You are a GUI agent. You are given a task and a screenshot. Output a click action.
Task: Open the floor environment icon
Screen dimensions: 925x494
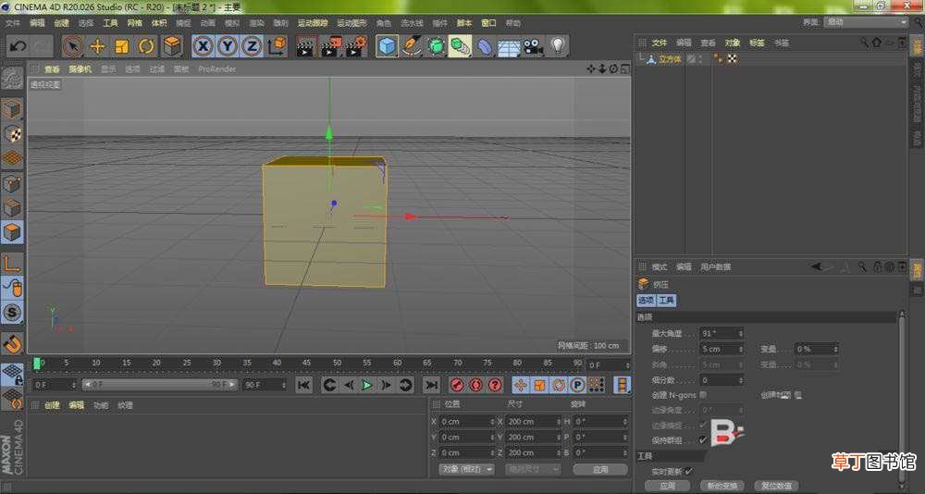(509, 46)
